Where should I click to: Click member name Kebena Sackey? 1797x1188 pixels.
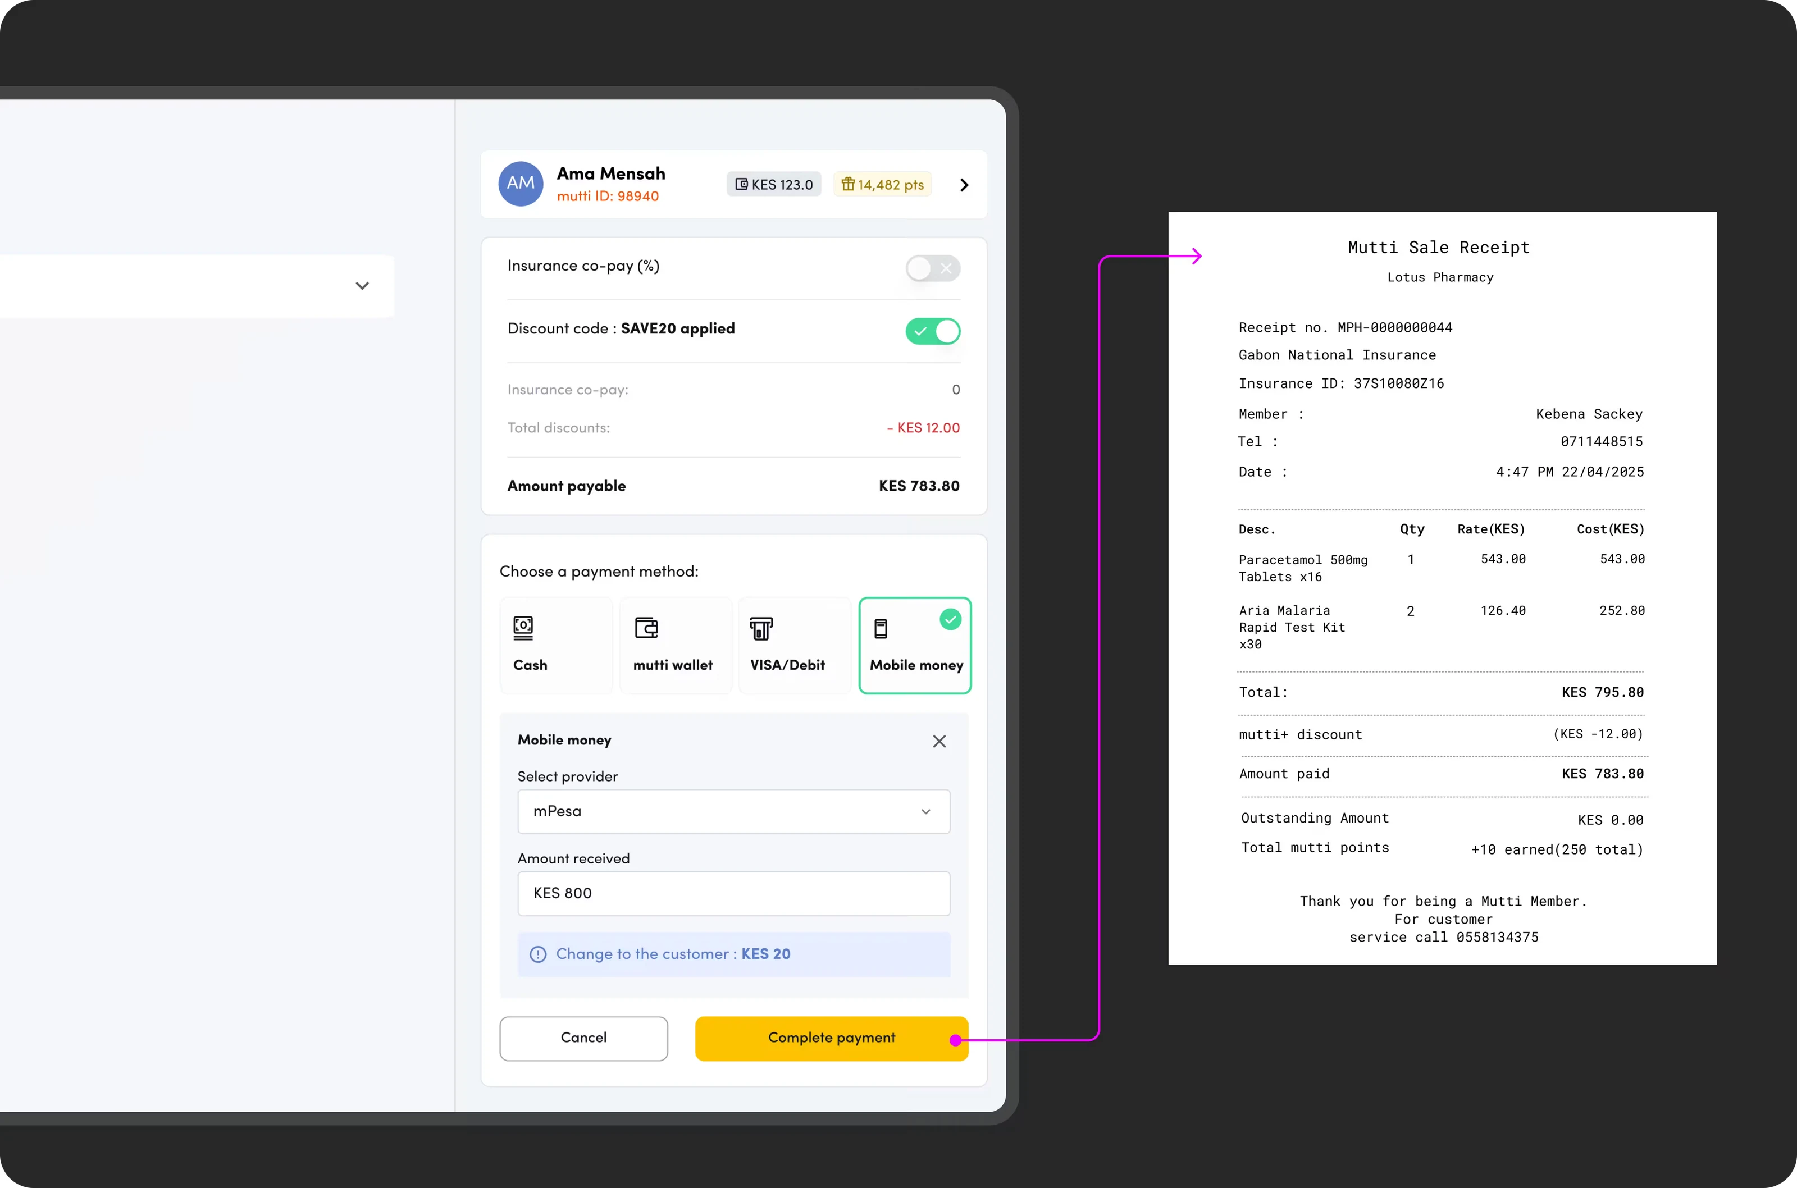click(1589, 414)
